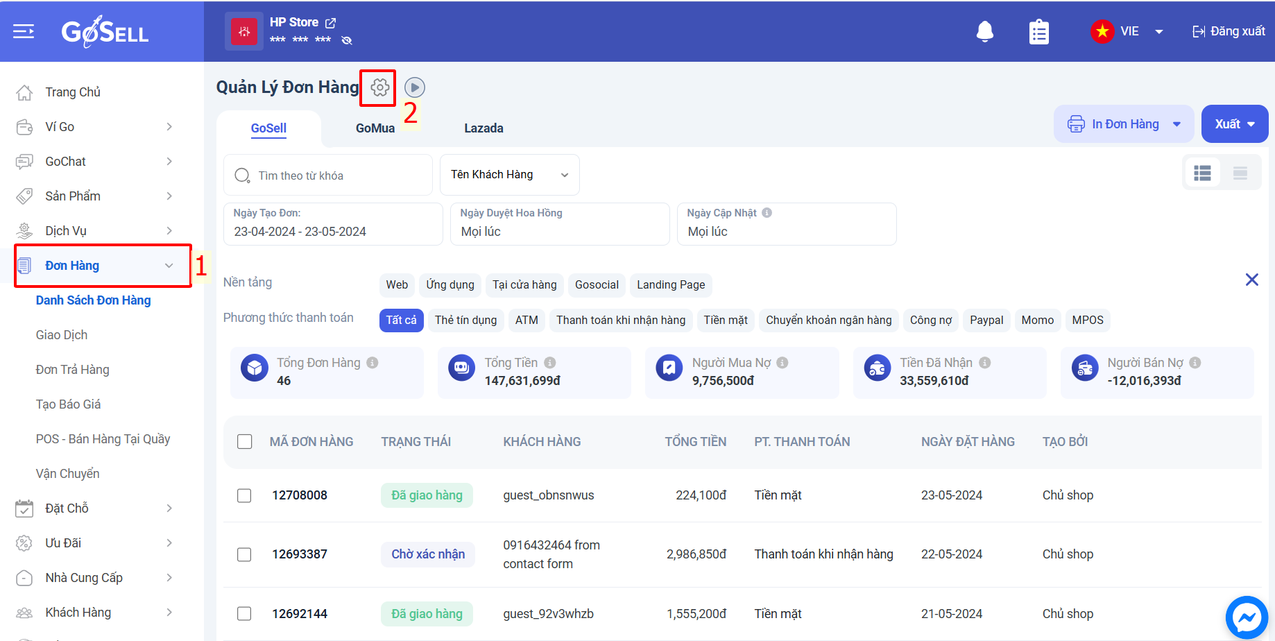Click info icon beside Tiền Đã Nhận
Image resolution: width=1275 pixels, height=641 pixels.
(x=985, y=363)
